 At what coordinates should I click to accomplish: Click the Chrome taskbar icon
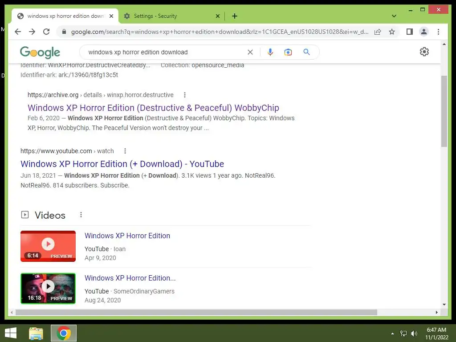[x=64, y=333]
